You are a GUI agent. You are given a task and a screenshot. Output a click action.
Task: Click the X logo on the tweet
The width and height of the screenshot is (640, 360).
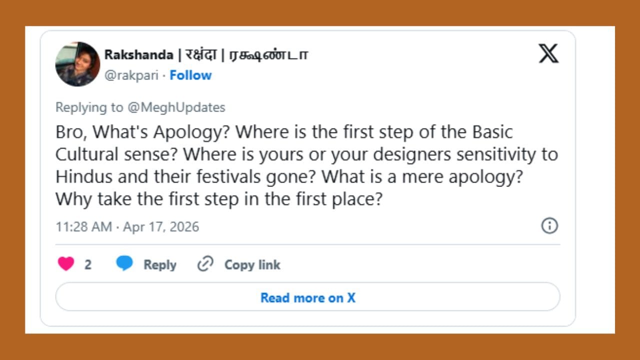click(x=548, y=53)
